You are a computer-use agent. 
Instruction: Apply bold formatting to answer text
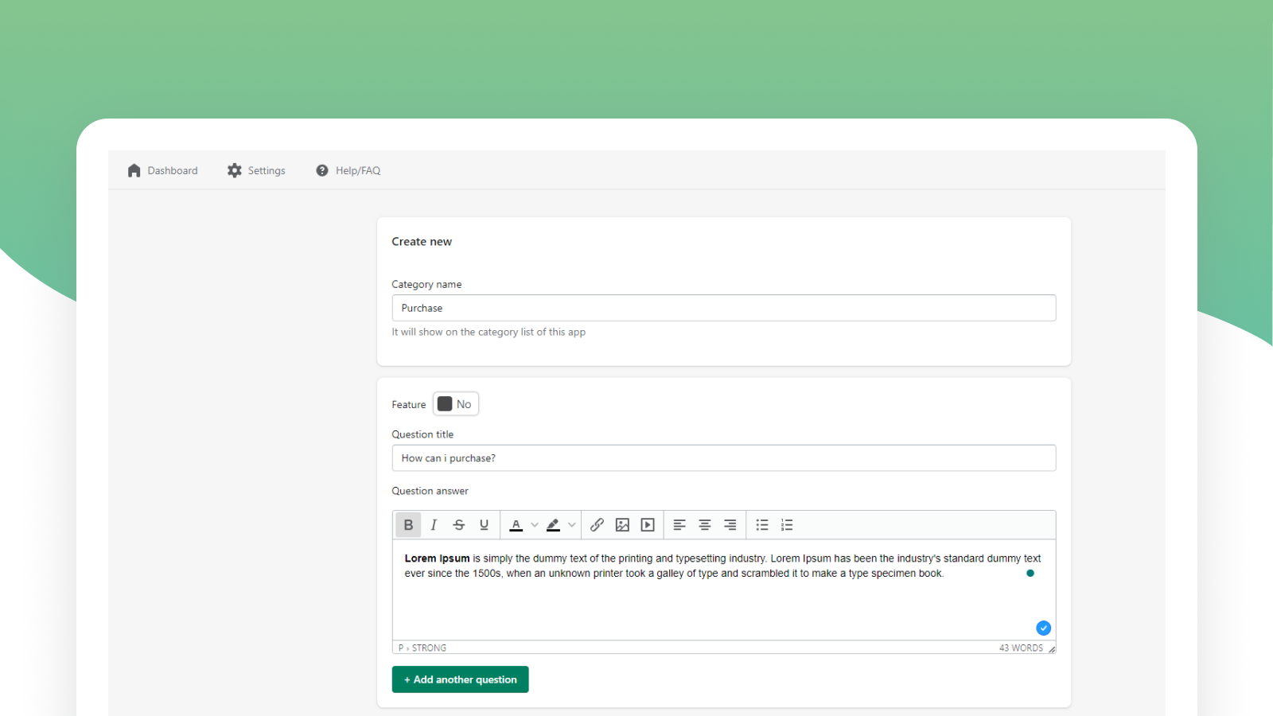408,524
